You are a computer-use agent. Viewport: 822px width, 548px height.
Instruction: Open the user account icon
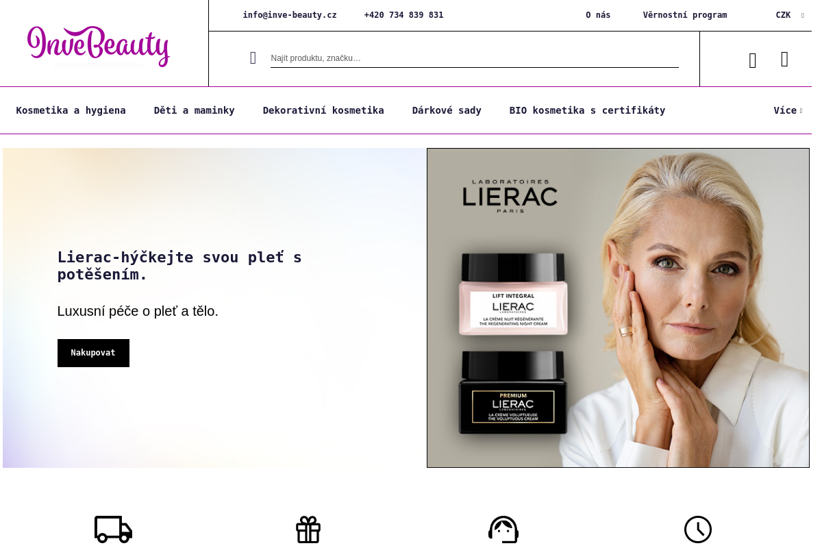click(x=753, y=61)
